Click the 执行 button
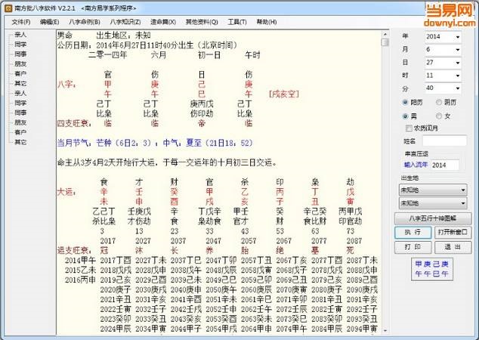The image size is (479, 340). click(x=413, y=233)
